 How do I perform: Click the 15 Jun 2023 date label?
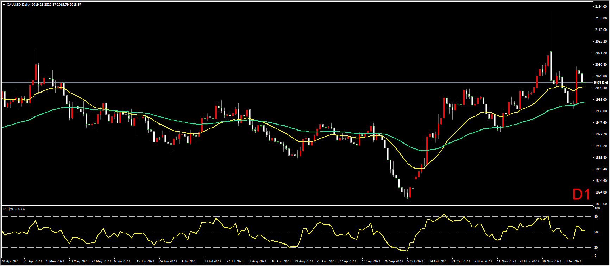tap(145, 262)
